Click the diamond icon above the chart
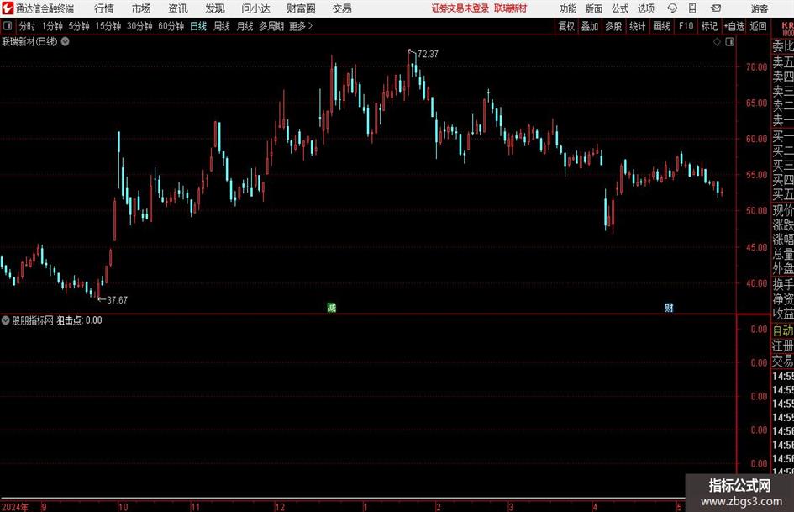 click(717, 42)
